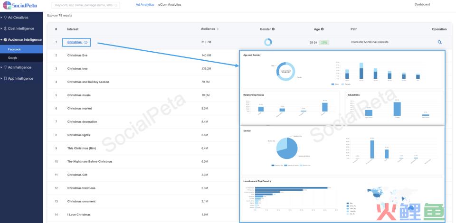Open the App Intelligence menu item
Screen dimensions: 456x223
click(21, 78)
